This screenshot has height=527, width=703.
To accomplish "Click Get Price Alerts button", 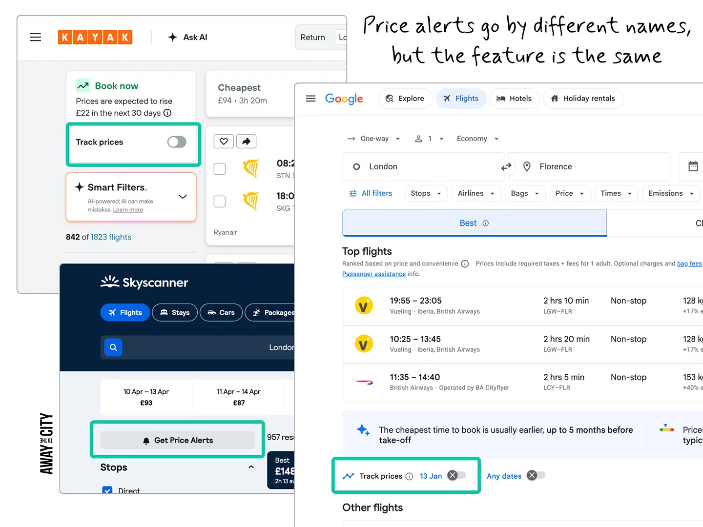I will click(178, 440).
